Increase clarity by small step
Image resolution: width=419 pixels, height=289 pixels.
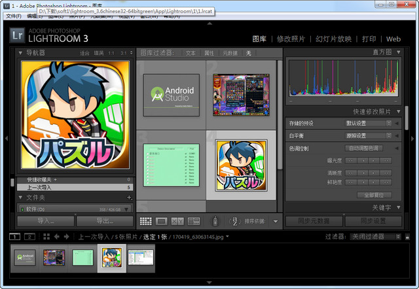374,173
